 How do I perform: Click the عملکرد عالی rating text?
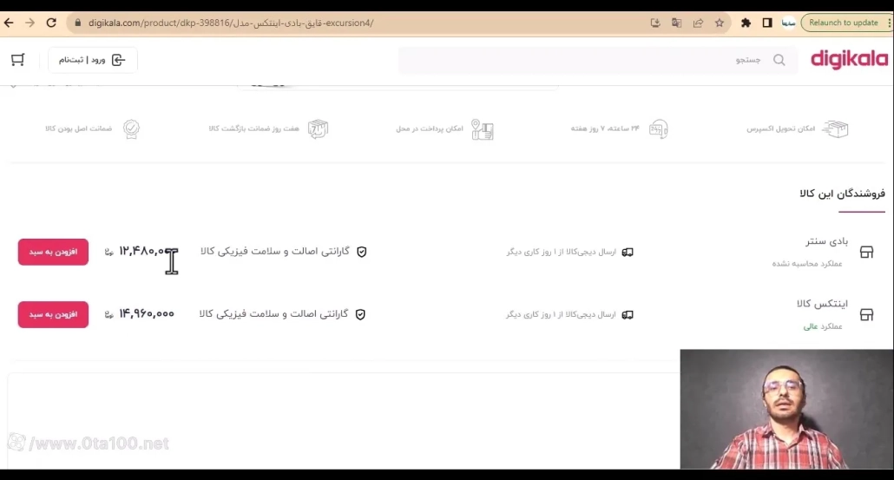coord(823,326)
